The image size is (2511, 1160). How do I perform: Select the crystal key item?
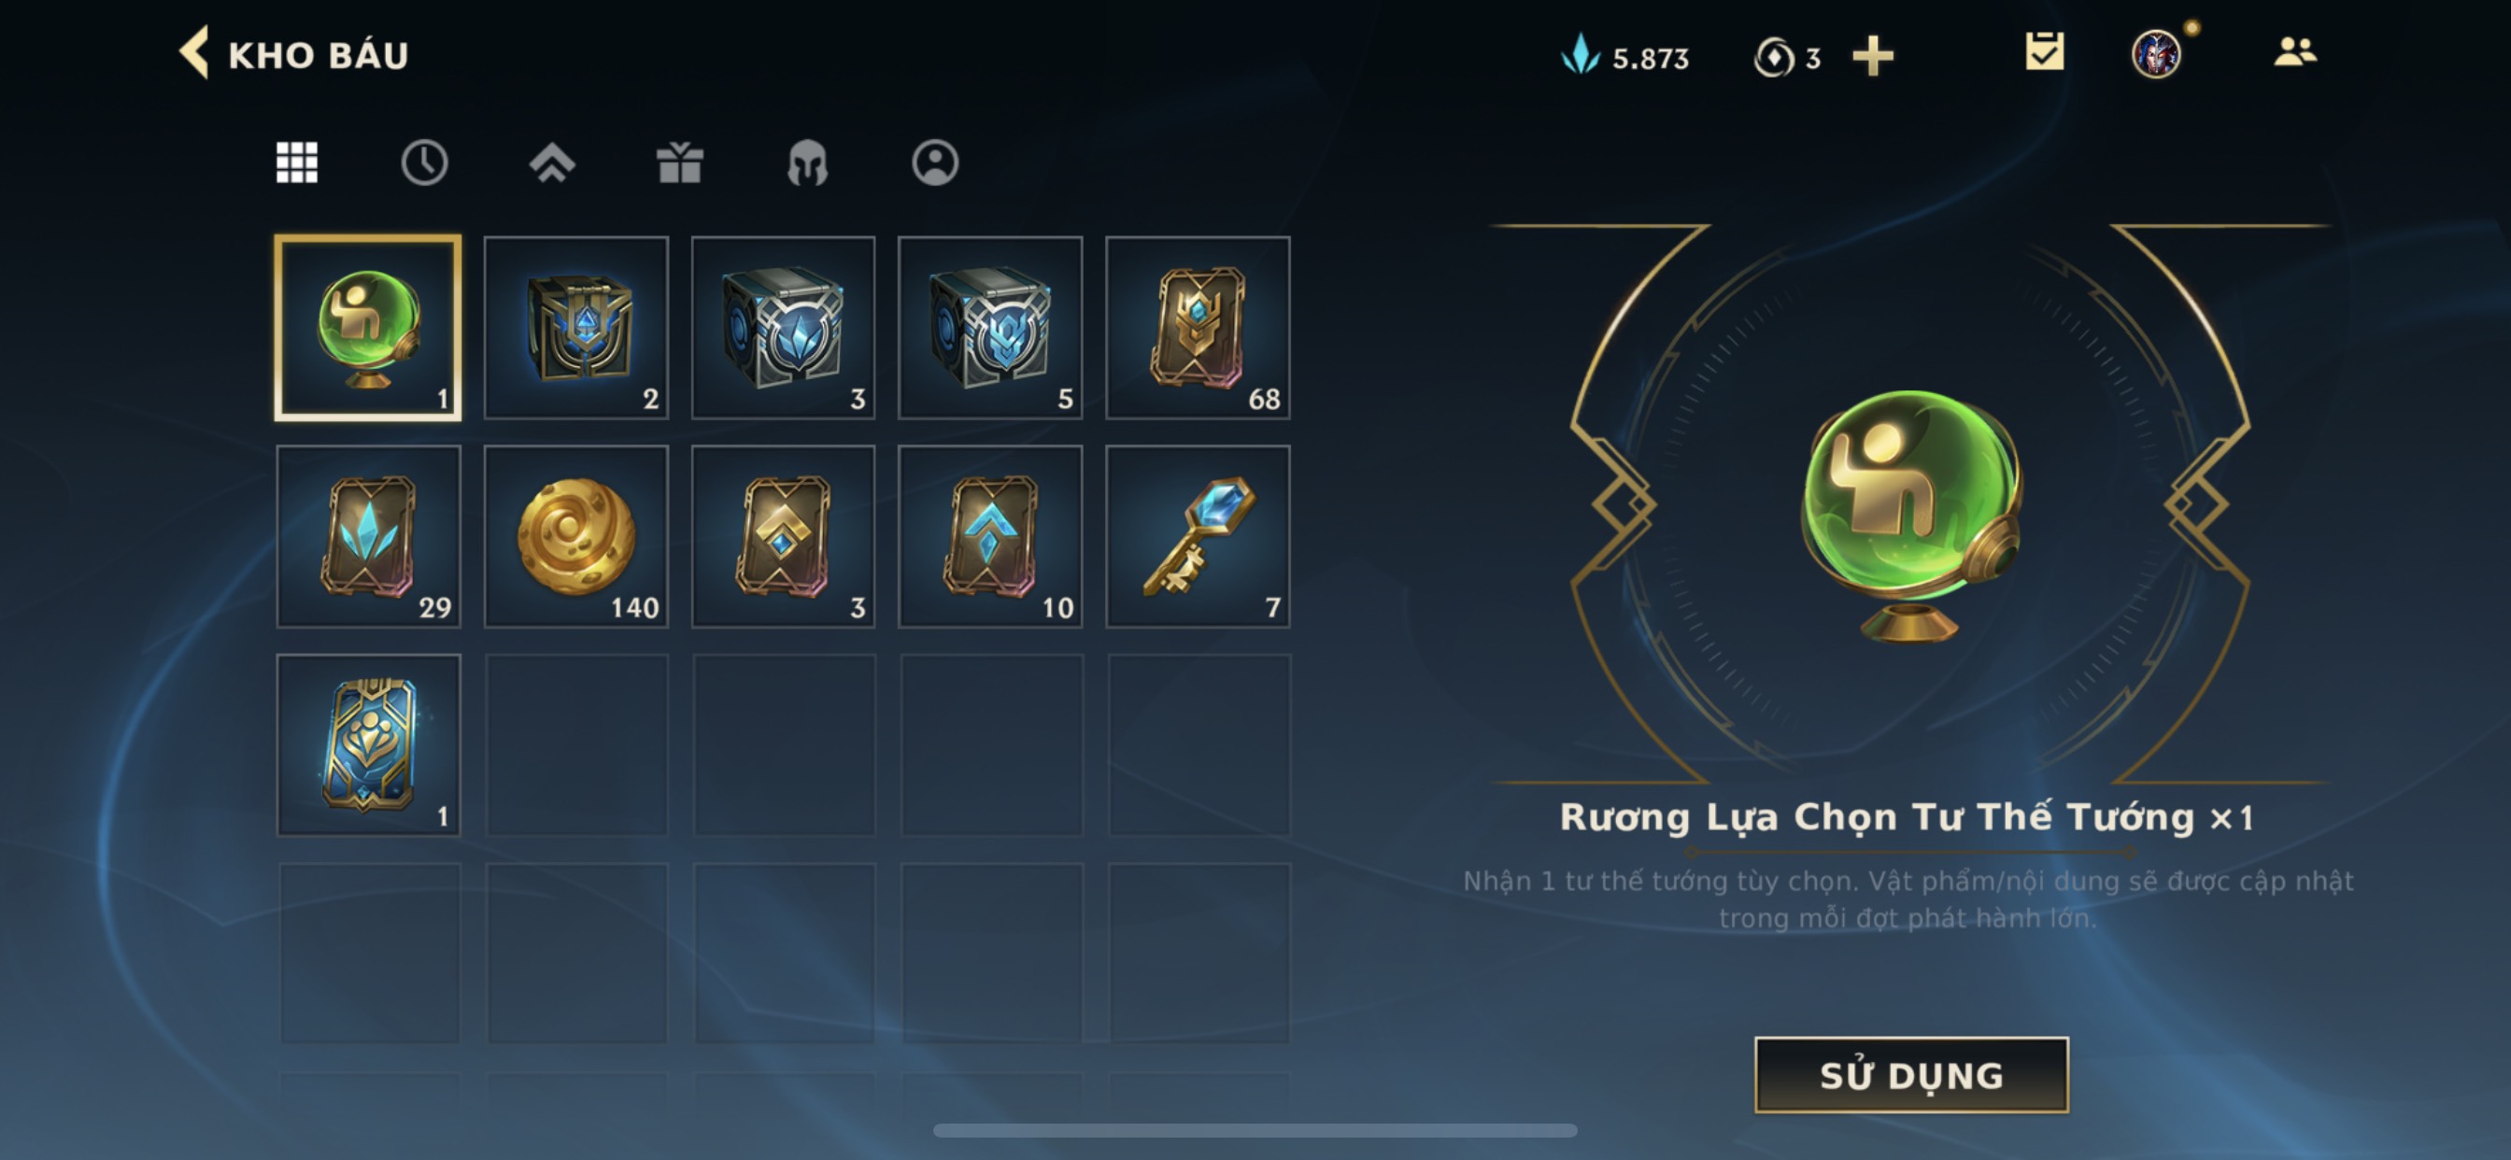1198,536
